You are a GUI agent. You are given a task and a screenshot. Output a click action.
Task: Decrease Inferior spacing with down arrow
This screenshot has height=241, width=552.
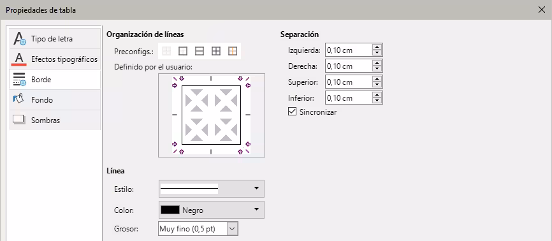pos(377,101)
